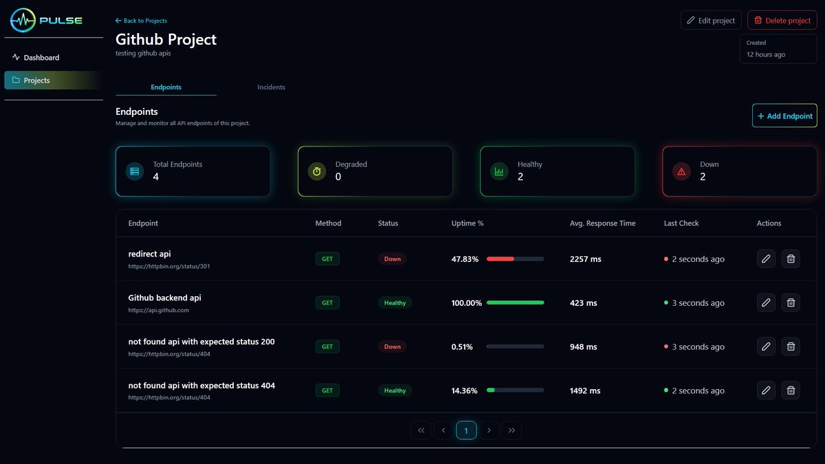Screen dimensions: 825x464
Task: Click the Total Endpoints card icon
Action: click(135, 171)
